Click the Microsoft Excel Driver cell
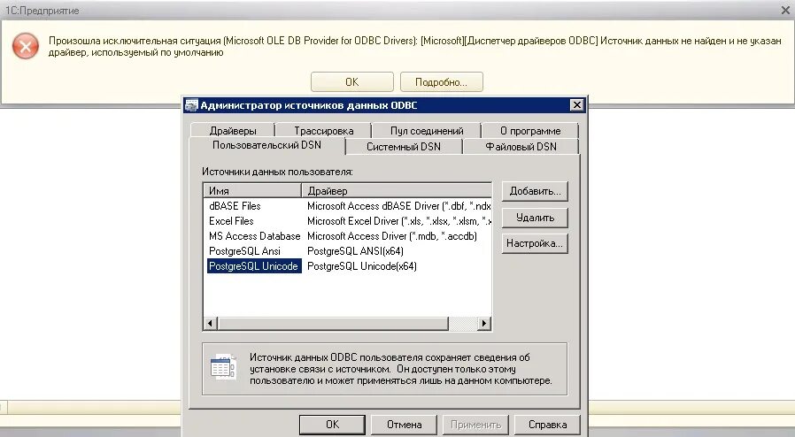This screenshot has width=795, height=437. pos(398,221)
